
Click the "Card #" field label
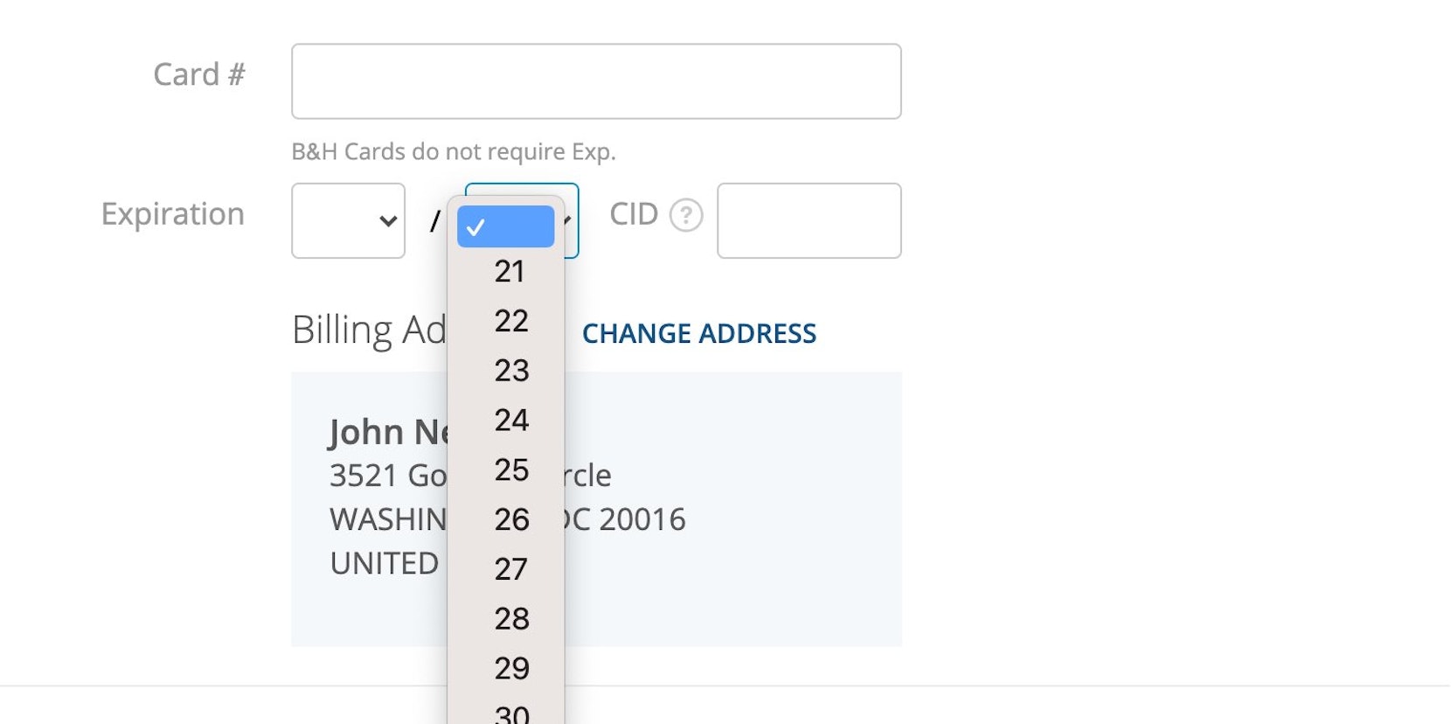(x=199, y=75)
